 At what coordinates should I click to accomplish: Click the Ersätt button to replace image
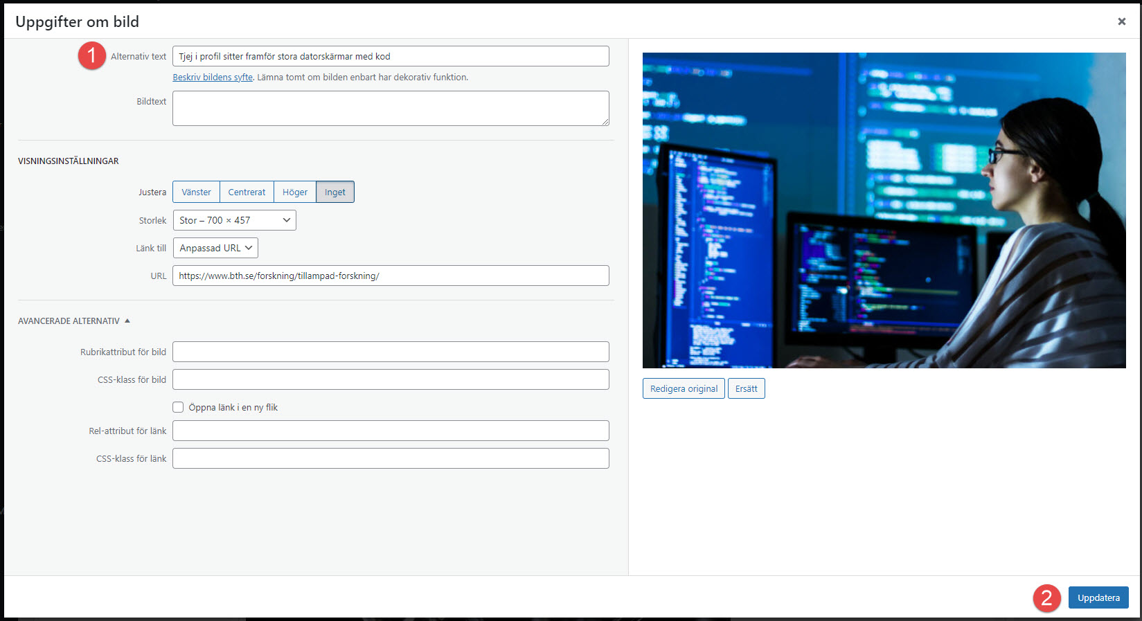pos(746,388)
